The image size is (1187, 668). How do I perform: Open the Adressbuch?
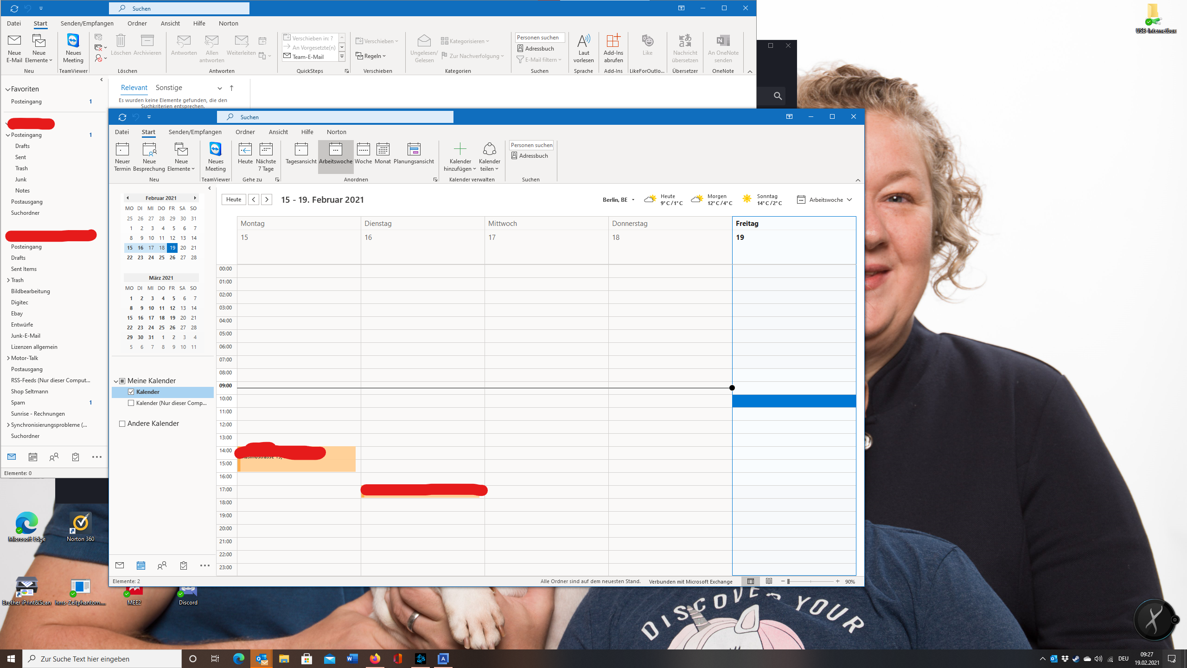point(530,155)
